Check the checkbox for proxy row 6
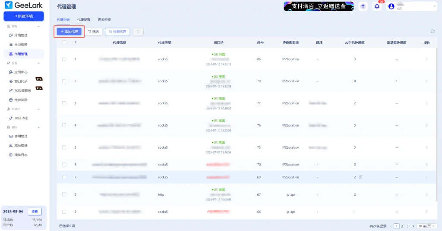The height and width of the screenshot is (231, 442). (x=64, y=165)
